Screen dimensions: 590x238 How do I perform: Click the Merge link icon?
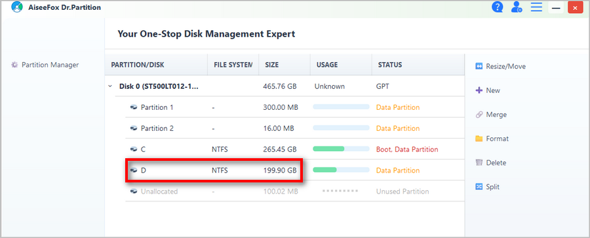(479, 114)
